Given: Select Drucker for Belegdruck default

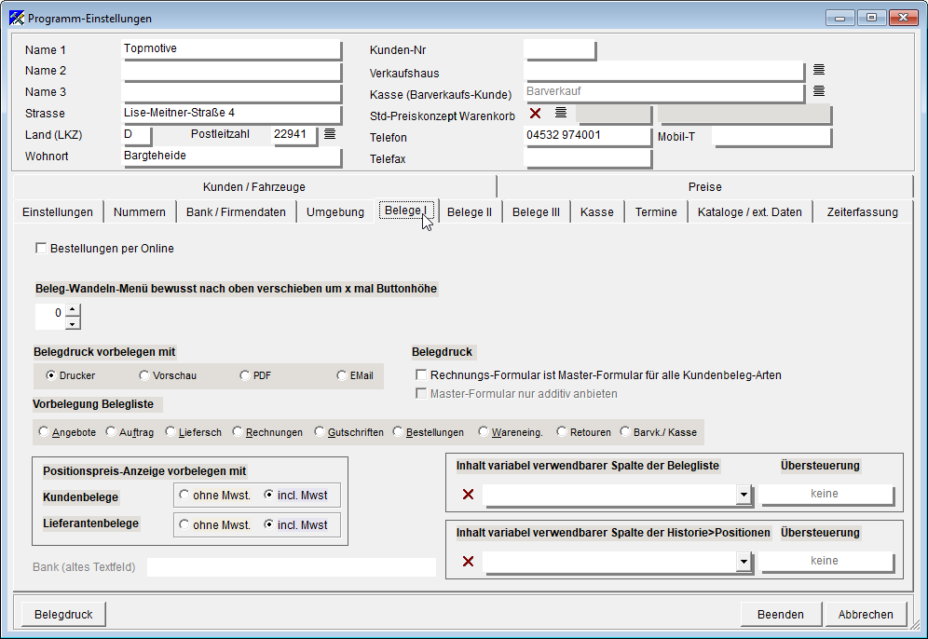Looking at the screenshot, I should [51, 375].
